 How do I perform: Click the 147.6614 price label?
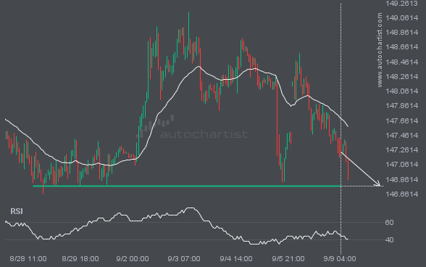coord(401,120)
